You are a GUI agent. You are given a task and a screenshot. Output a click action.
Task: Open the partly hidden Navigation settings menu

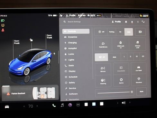coord(72,100)
